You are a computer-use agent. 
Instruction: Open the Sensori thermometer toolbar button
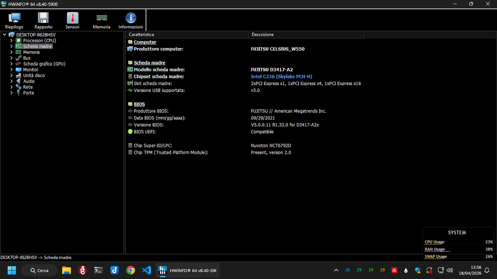pyautogui.click(x=73, y=21)
